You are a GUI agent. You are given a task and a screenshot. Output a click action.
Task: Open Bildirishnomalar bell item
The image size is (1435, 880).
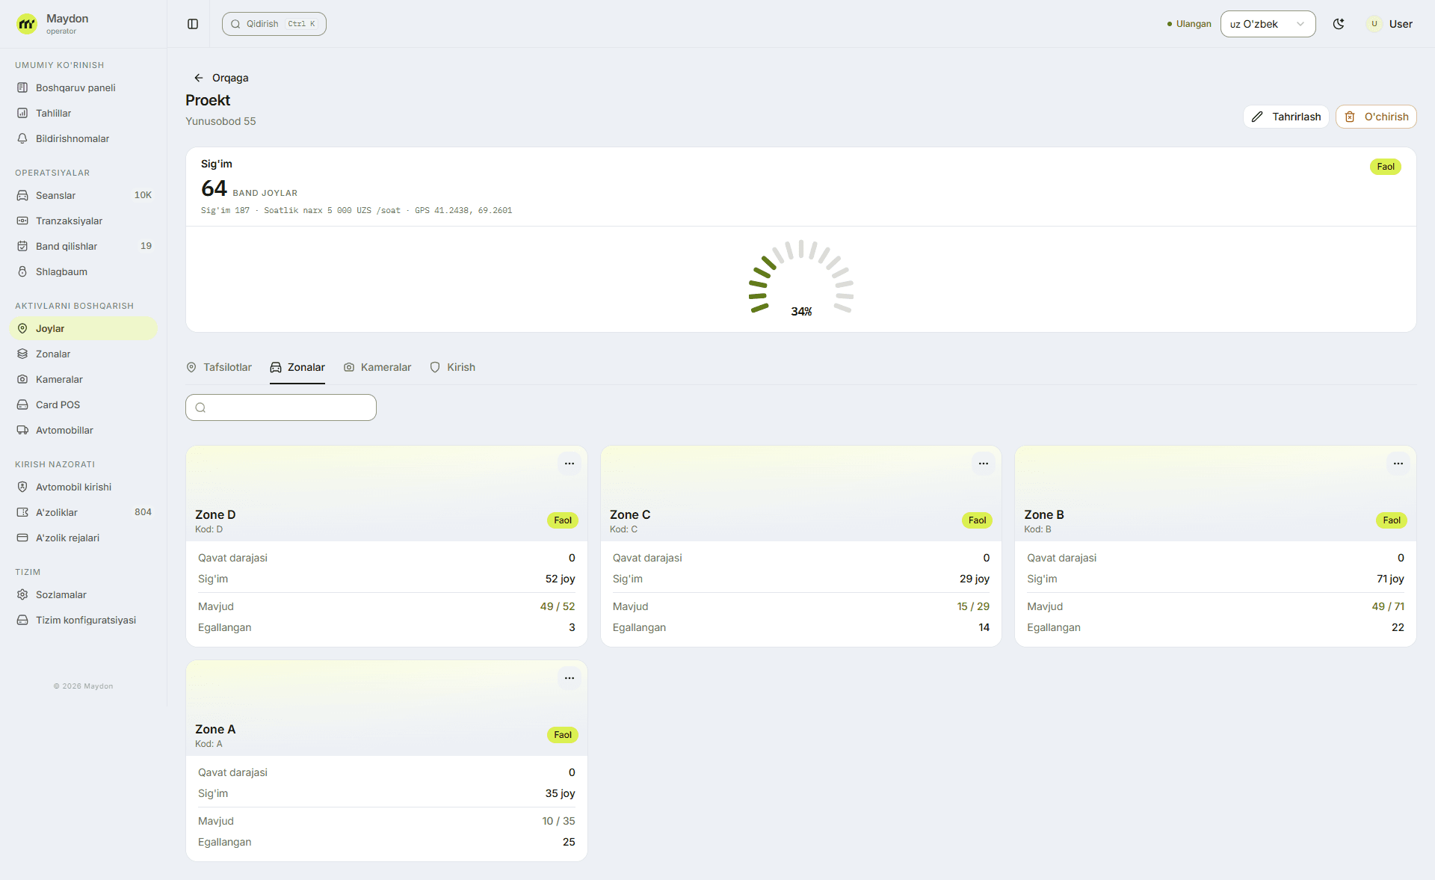tap(83, 138)
